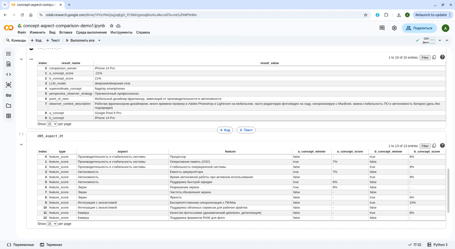The image size is (455, 249).
Task: Change rows per page for 13-entries table
Action: point(52,224)
